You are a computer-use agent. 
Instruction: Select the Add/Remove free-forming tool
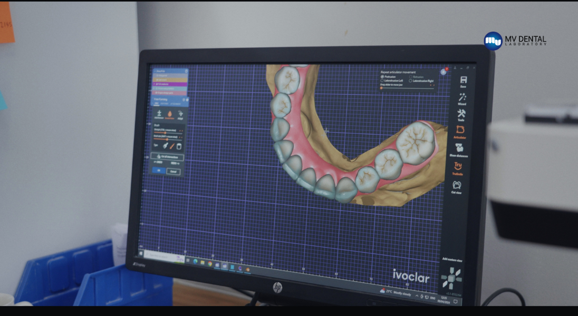click(x=159, y=114)
